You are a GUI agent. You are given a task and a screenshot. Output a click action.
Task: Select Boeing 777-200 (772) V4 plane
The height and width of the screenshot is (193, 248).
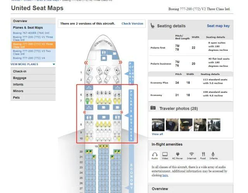29,58
